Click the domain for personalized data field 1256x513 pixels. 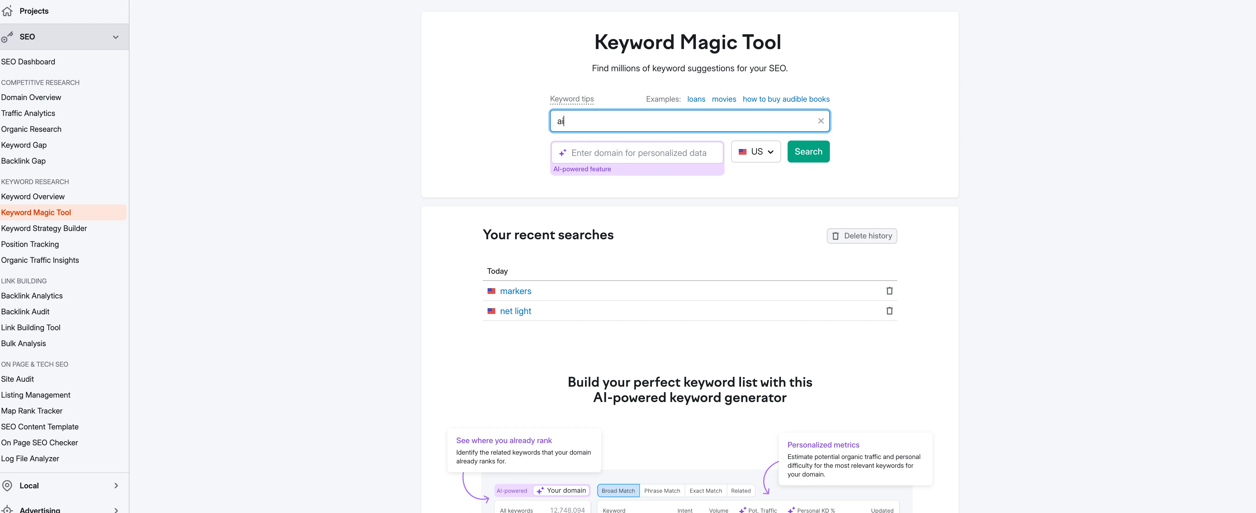pyautogui.click(x=637, y=153)
